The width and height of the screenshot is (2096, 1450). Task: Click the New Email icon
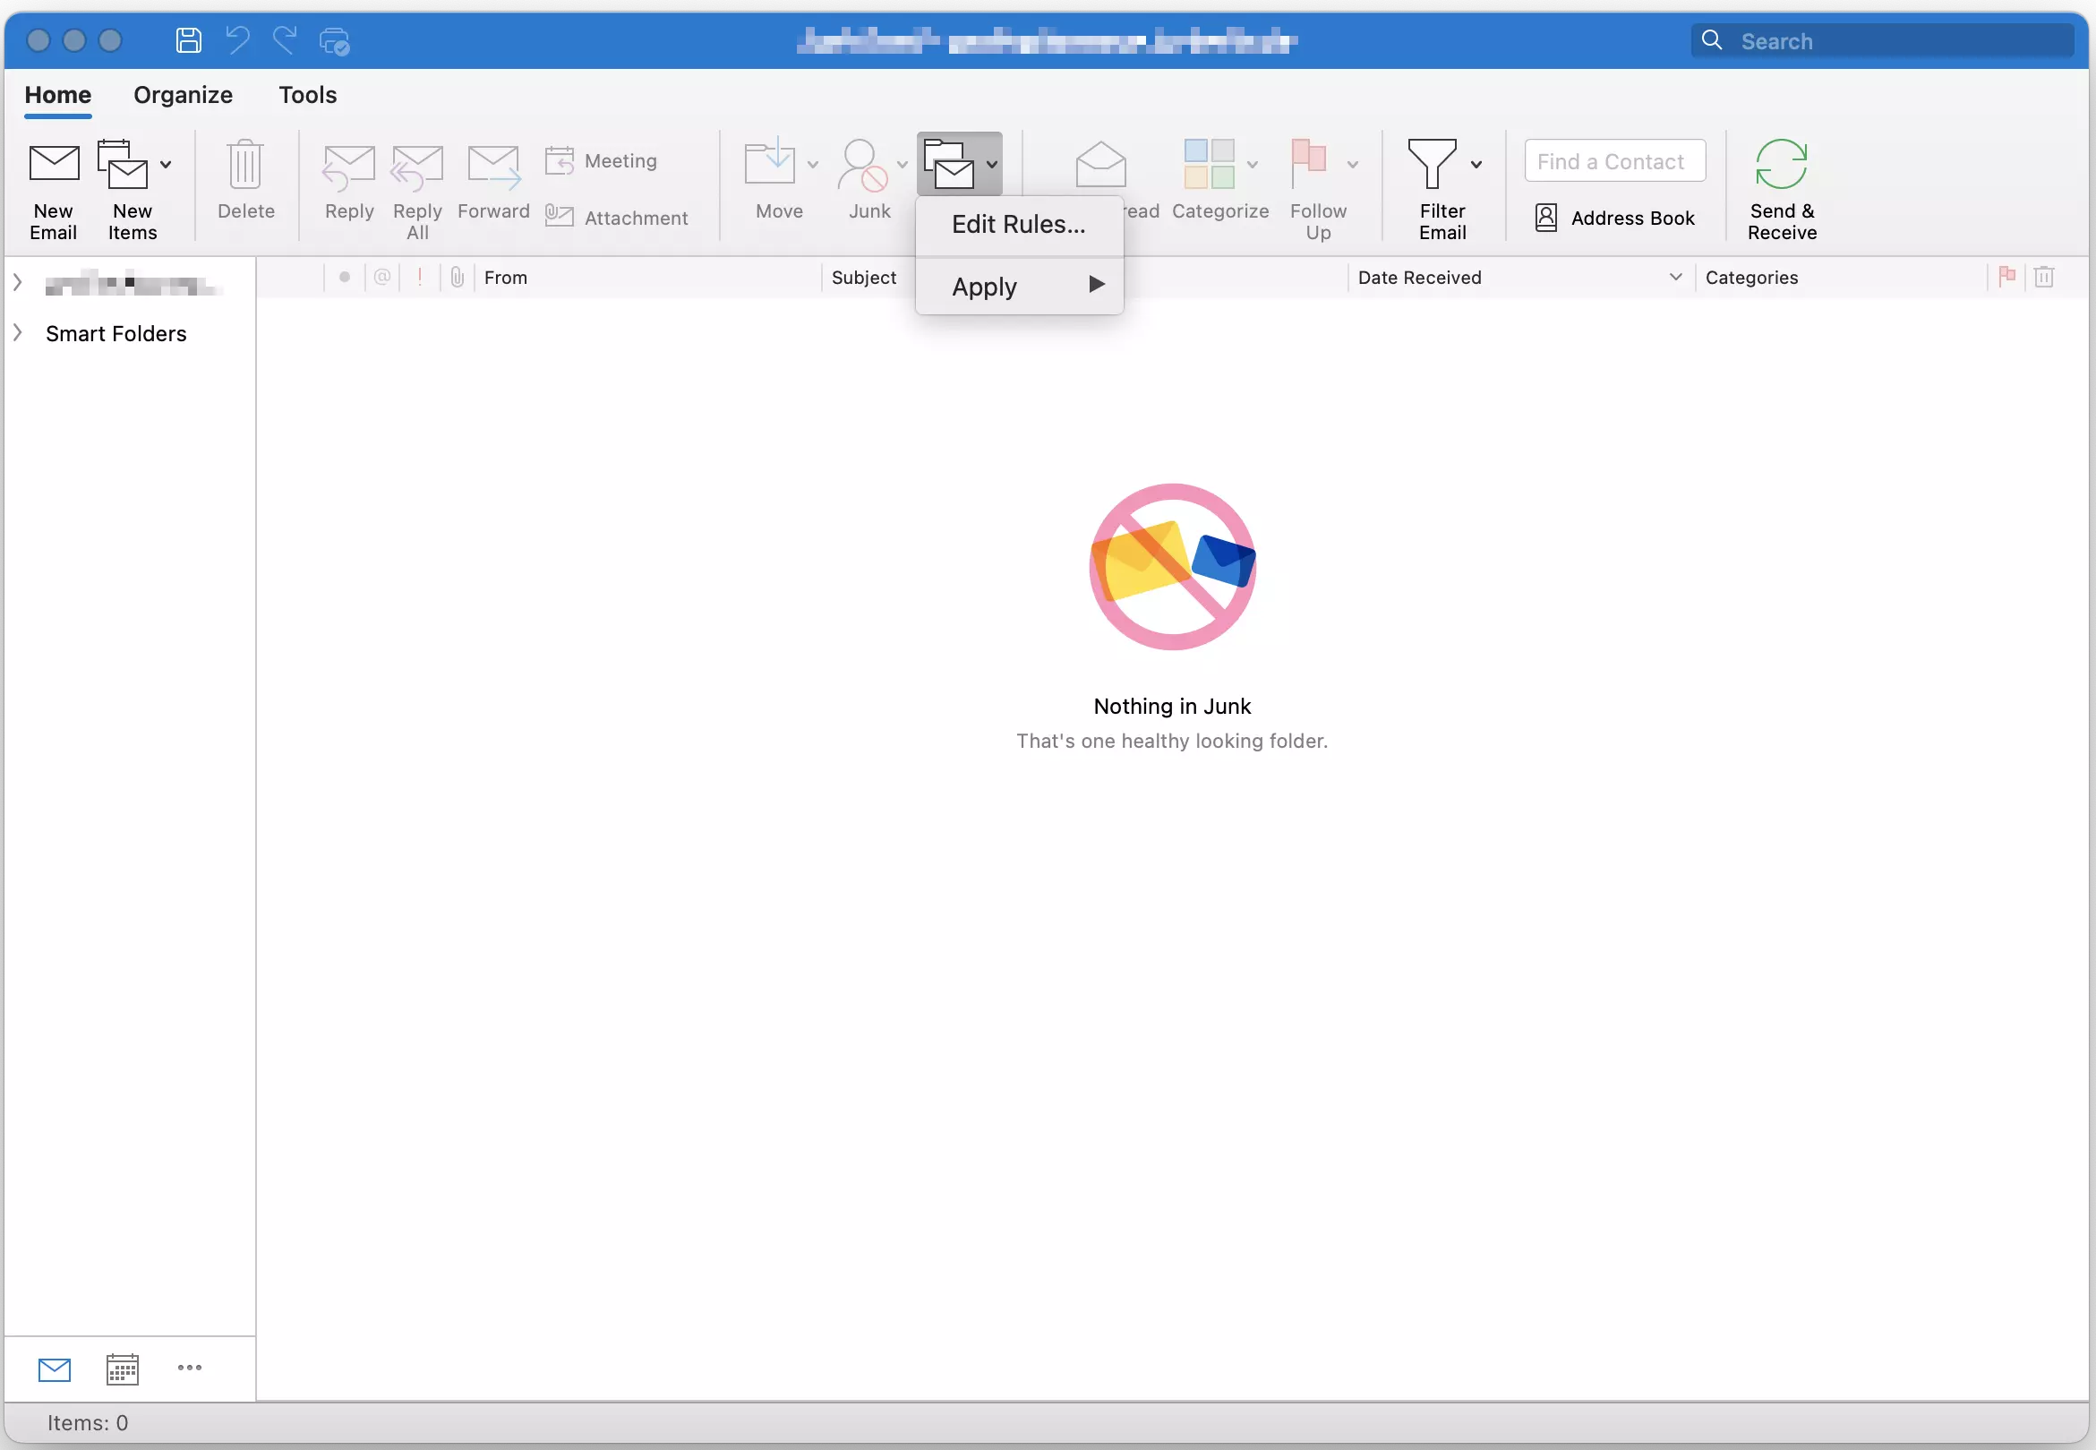coord(54,165)
